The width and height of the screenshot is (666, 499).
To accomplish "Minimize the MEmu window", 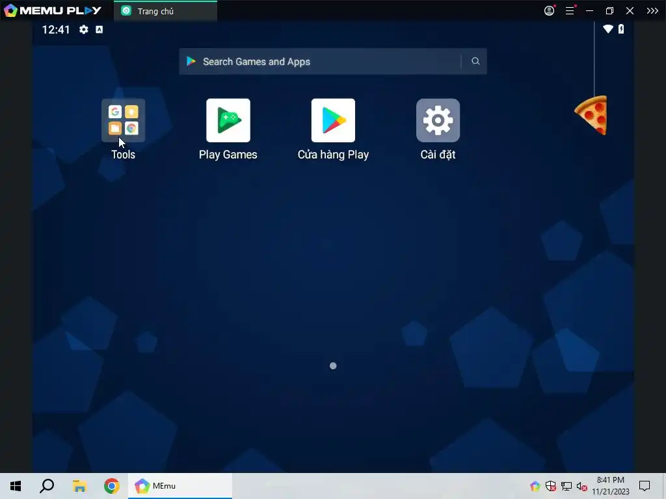I will click(589, 10).
